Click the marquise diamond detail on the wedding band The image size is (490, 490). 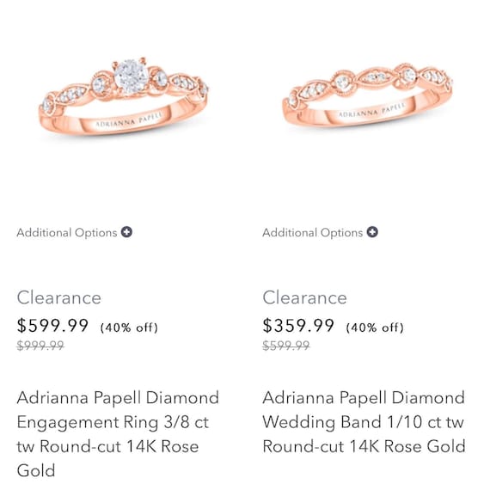coord(374,77)
